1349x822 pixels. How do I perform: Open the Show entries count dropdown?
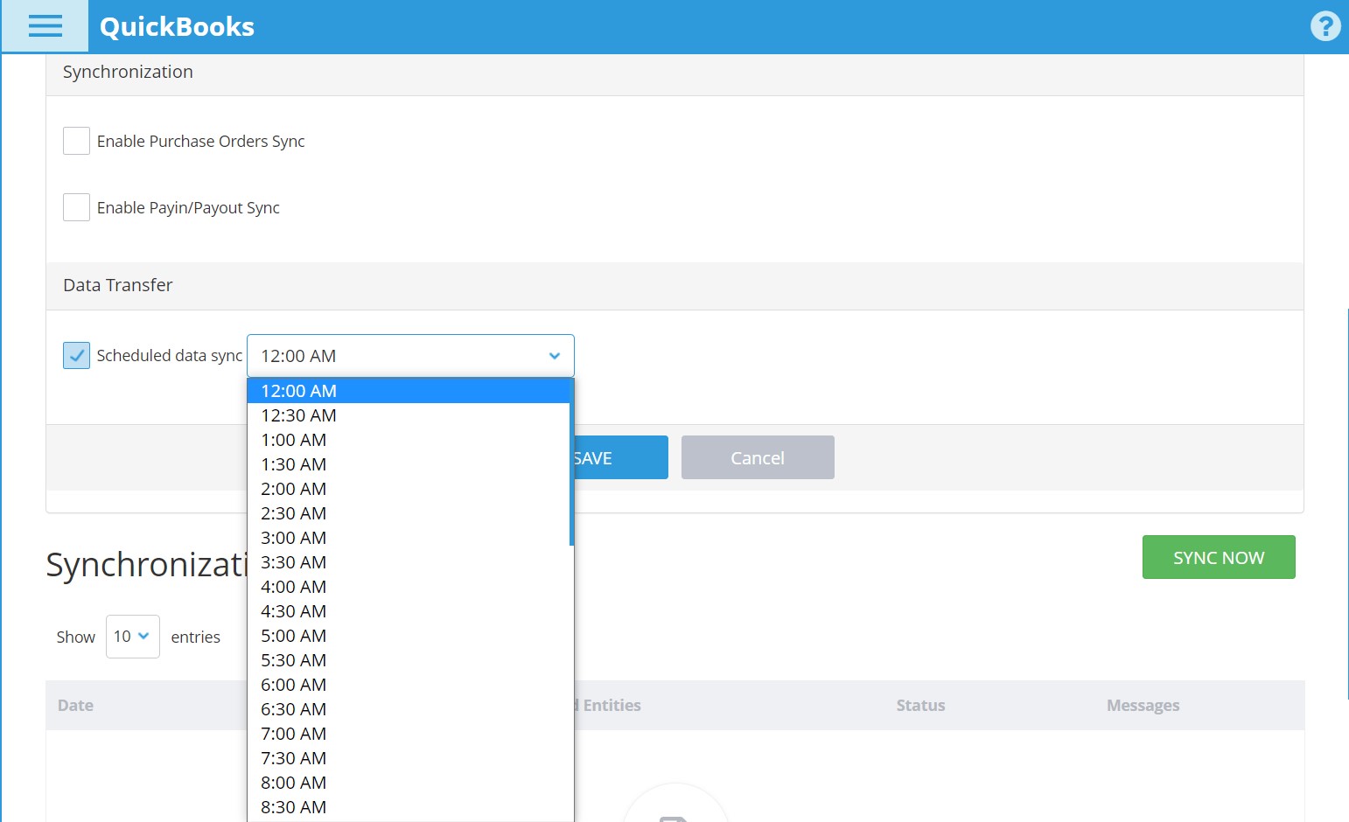coord(132,637)
